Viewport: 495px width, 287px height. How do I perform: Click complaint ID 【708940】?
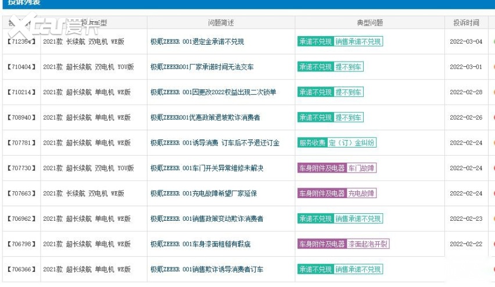click(21, 117)
